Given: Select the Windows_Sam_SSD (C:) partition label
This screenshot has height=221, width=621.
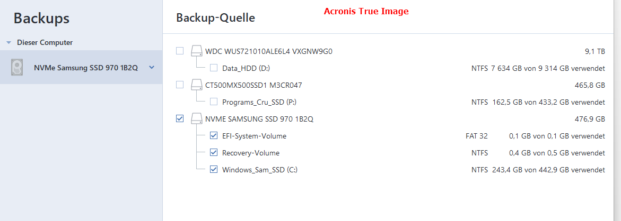Looking at the screenshot, I should click(260, 170).
